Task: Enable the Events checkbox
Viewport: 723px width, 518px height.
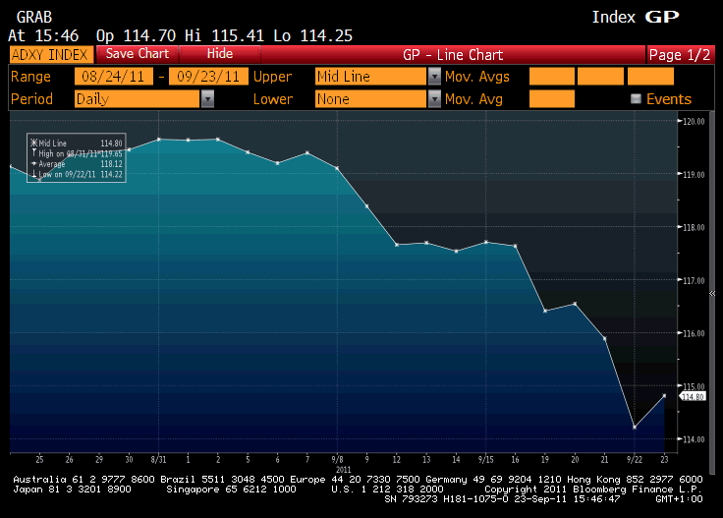Action: 636,99
